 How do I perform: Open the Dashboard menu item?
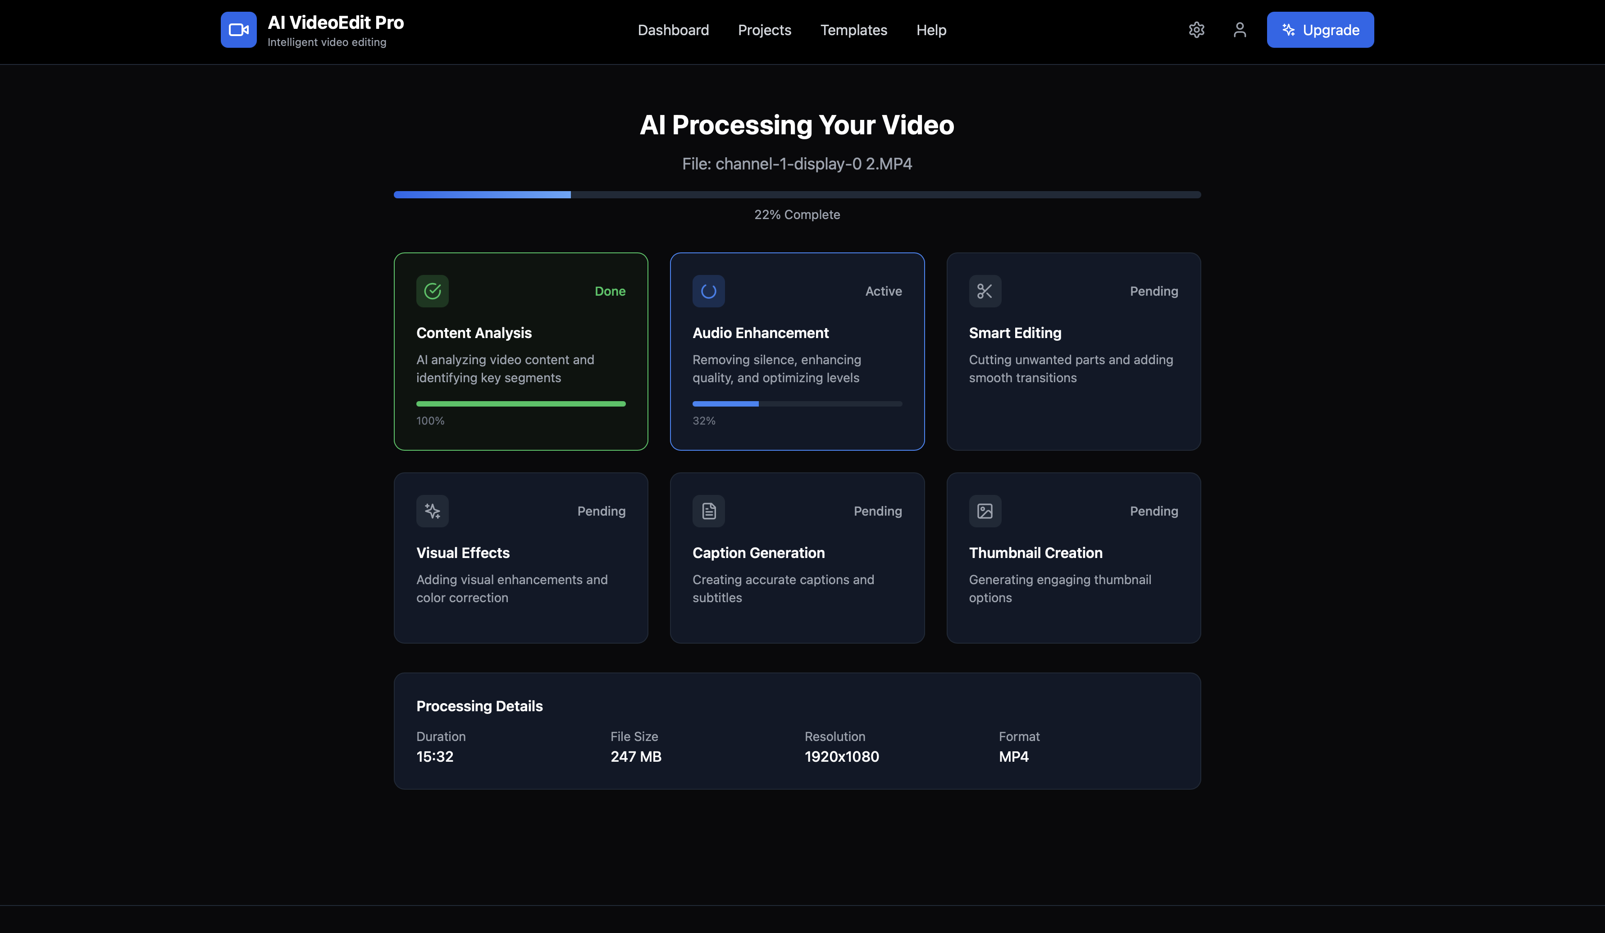tap(673, 29)
